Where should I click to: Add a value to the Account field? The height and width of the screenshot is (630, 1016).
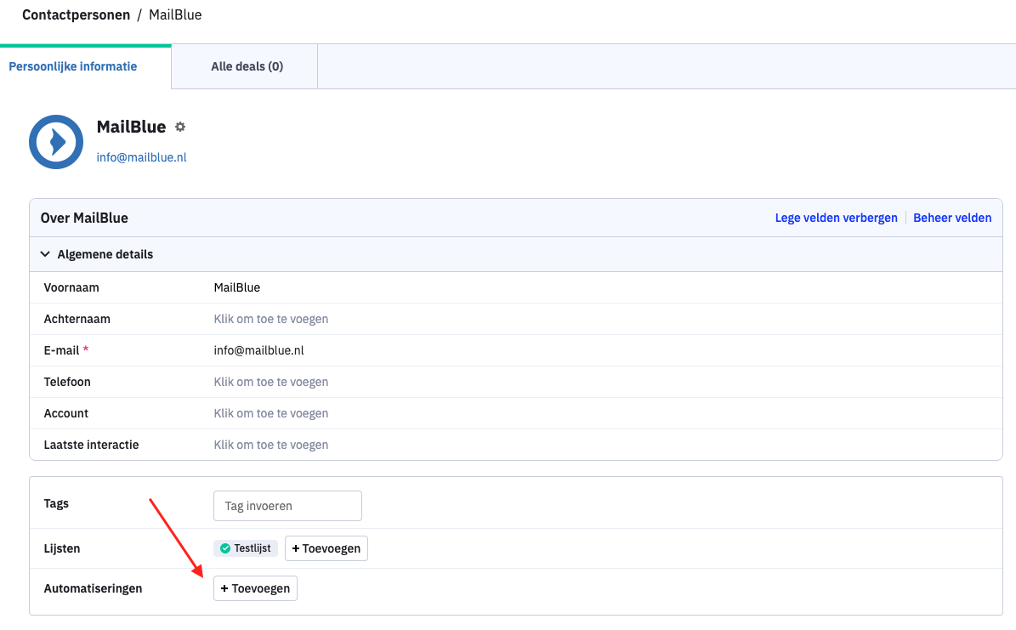pyautogui.click(x=271, y=413)
